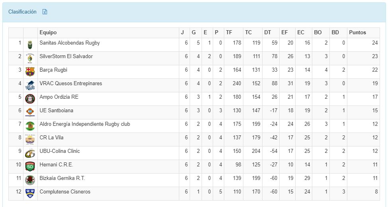The height and width of the screenshot is (207, 388).
Task: Click the TF column header
Action: 229,33
